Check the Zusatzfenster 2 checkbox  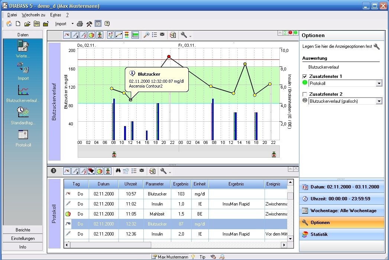[305, 94]
